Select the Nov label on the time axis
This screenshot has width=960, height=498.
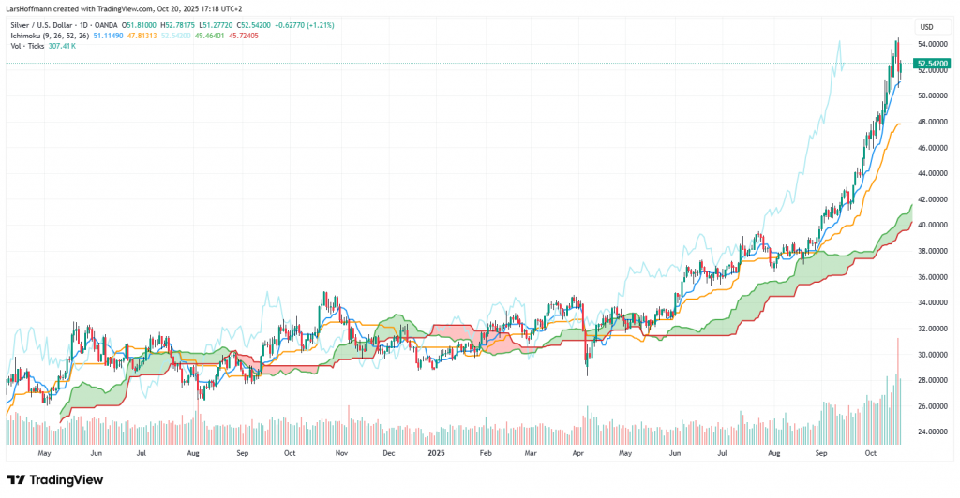(341, 452)
